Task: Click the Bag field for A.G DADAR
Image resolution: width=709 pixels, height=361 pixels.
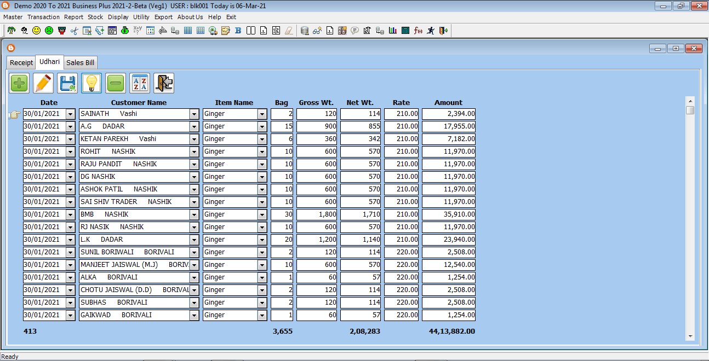Action: [x=282, y=127]
